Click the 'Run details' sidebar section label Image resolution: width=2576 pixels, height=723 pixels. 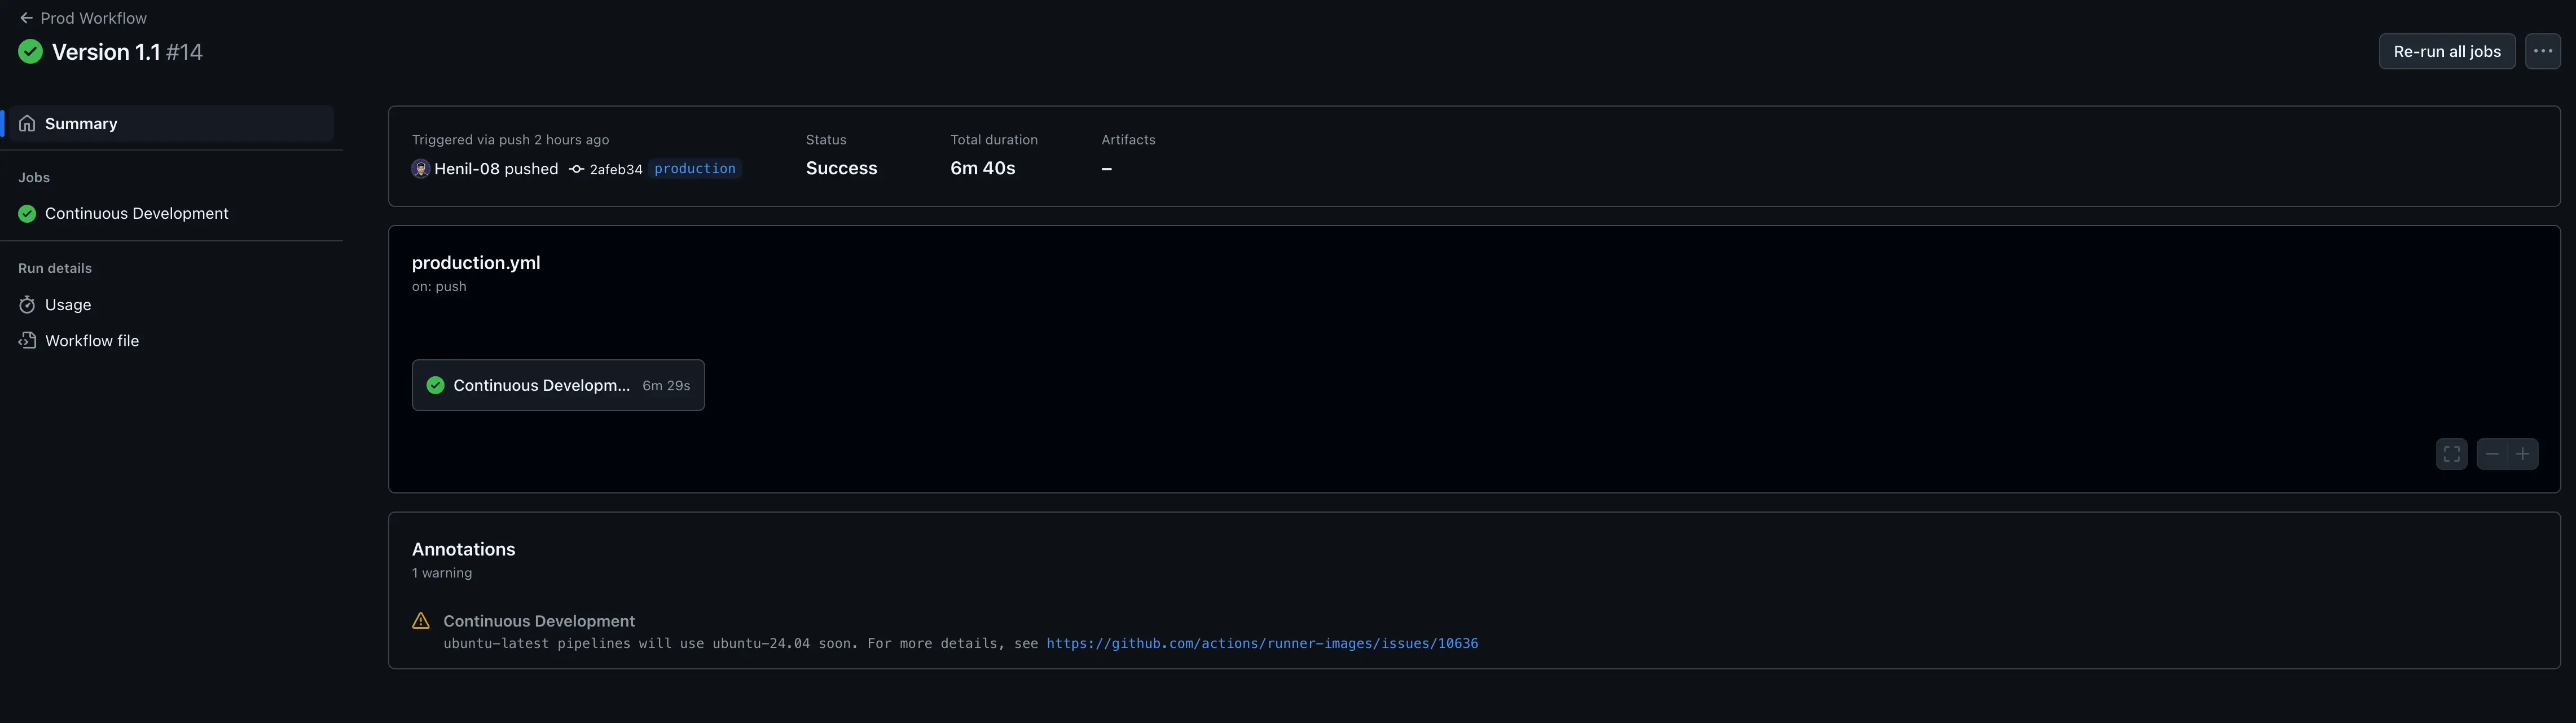click(x=55, y=269)
